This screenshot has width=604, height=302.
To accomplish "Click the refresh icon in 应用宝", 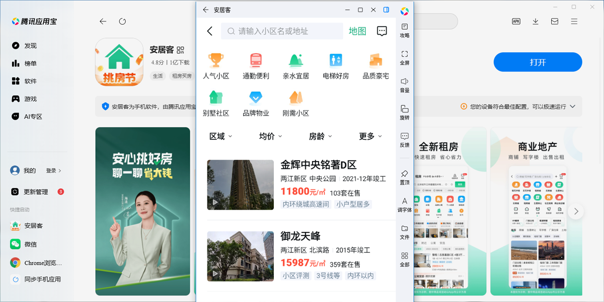I will 122,21.
